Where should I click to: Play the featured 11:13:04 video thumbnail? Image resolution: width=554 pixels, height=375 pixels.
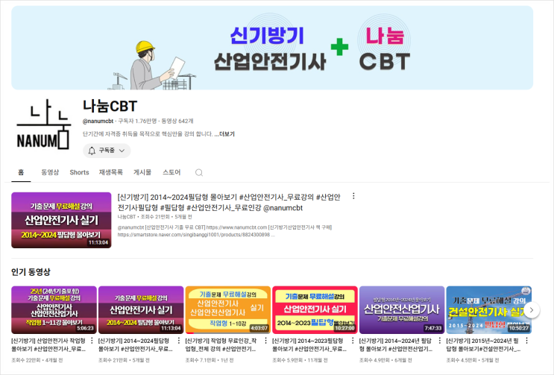coord(61,220)
